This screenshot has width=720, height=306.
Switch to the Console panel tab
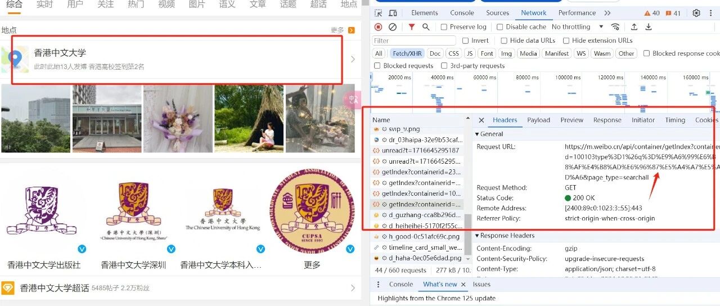coord(462,13)
